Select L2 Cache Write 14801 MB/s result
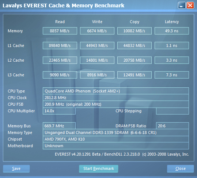197x178 pixels. pos(97,60)
